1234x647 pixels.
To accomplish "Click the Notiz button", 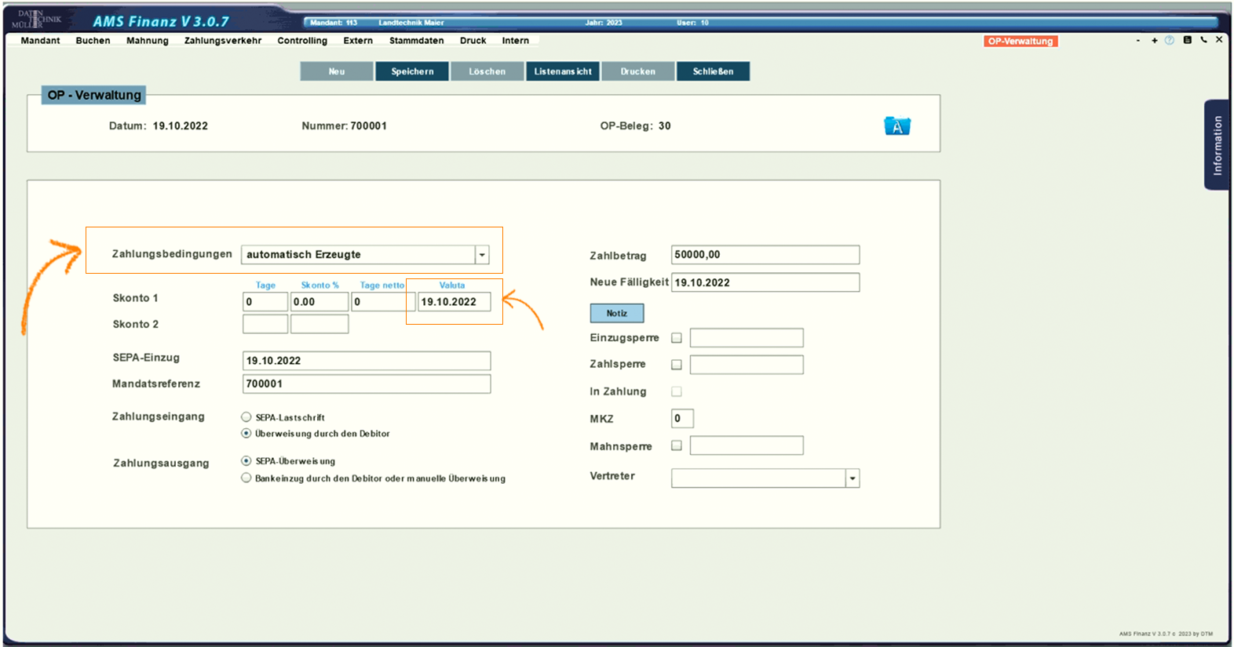I will coord(617,313).
